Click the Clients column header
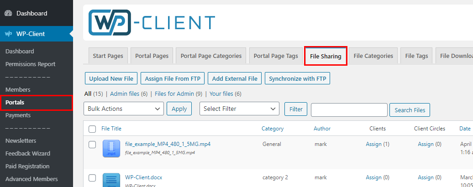473x187 pixels. (x=378, y=129)
